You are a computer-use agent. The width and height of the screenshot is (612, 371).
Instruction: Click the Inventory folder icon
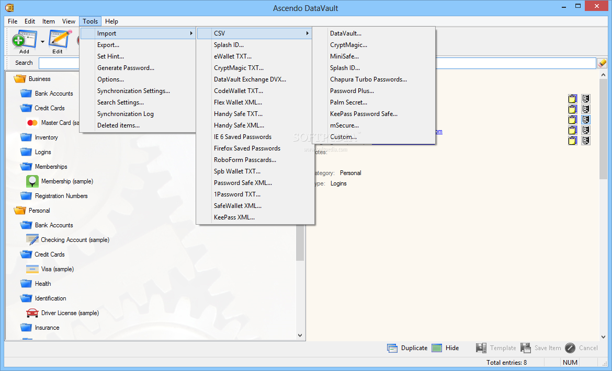26,137
